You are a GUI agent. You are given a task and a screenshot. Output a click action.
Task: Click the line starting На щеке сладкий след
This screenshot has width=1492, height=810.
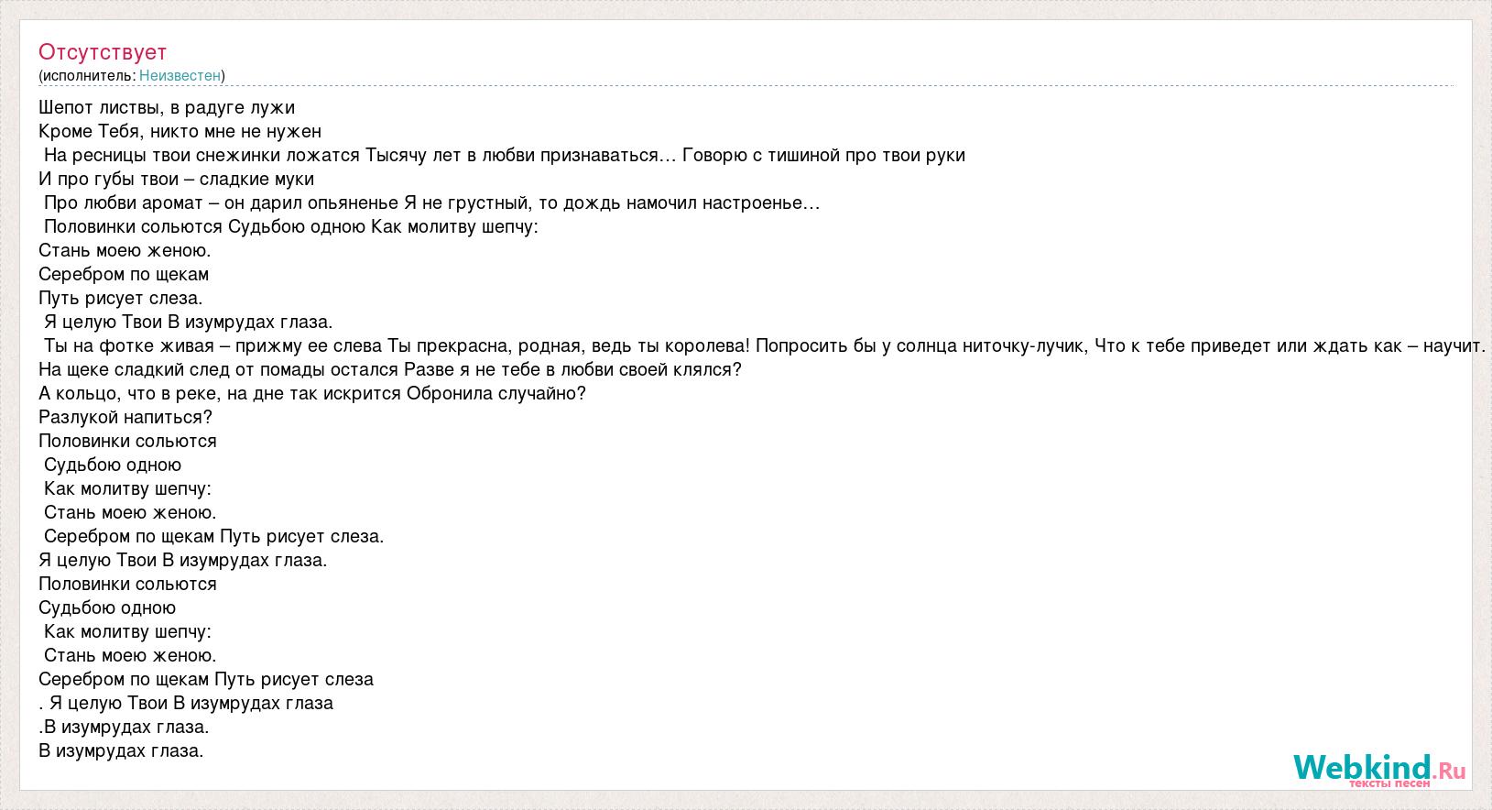[x=390, y=370]
